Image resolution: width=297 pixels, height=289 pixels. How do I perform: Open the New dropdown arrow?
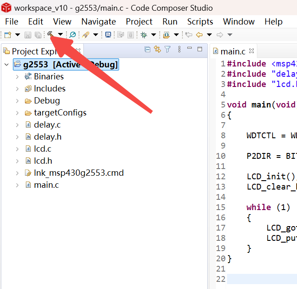click(x=18, y=35)
